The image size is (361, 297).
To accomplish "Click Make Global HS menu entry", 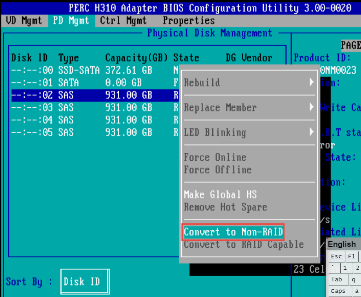I will (220, 194).
